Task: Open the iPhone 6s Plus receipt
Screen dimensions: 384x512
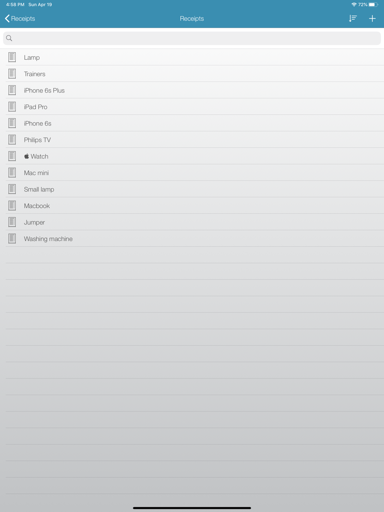Action: click(x=195, y=90)
